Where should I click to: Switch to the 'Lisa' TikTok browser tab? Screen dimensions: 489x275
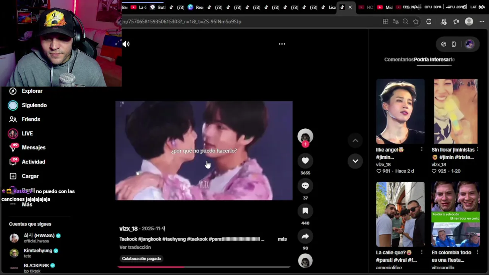[328, 7]
